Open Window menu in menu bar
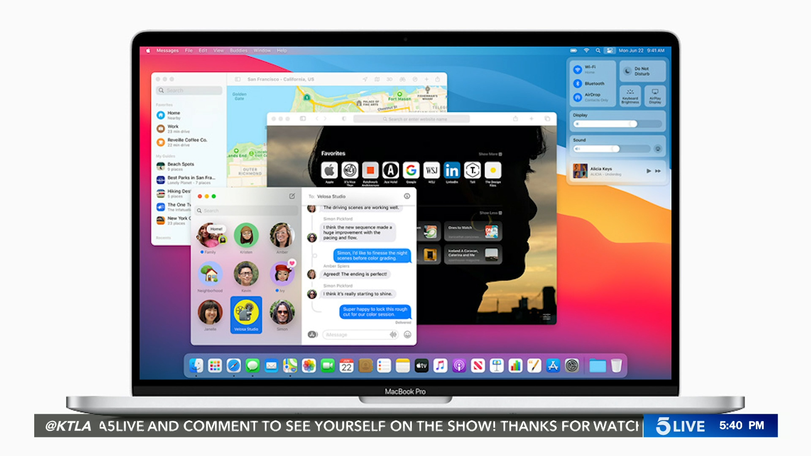The height and width of the screenshot is (456, 811). 262,51
